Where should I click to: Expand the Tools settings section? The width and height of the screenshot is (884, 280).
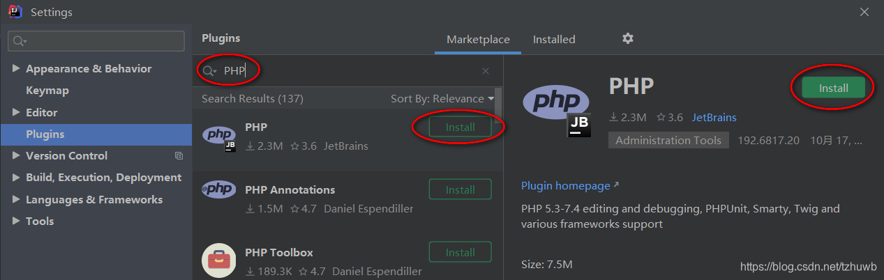[16, 221]
